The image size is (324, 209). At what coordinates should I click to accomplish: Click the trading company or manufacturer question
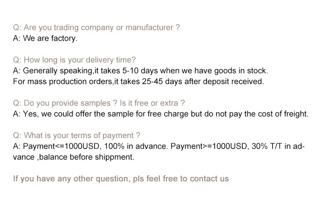96,28
